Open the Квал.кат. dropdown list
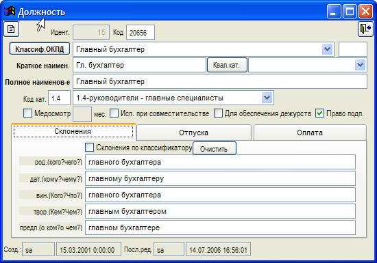The height and width of the screenshot is (263, 377). [360, 65]
